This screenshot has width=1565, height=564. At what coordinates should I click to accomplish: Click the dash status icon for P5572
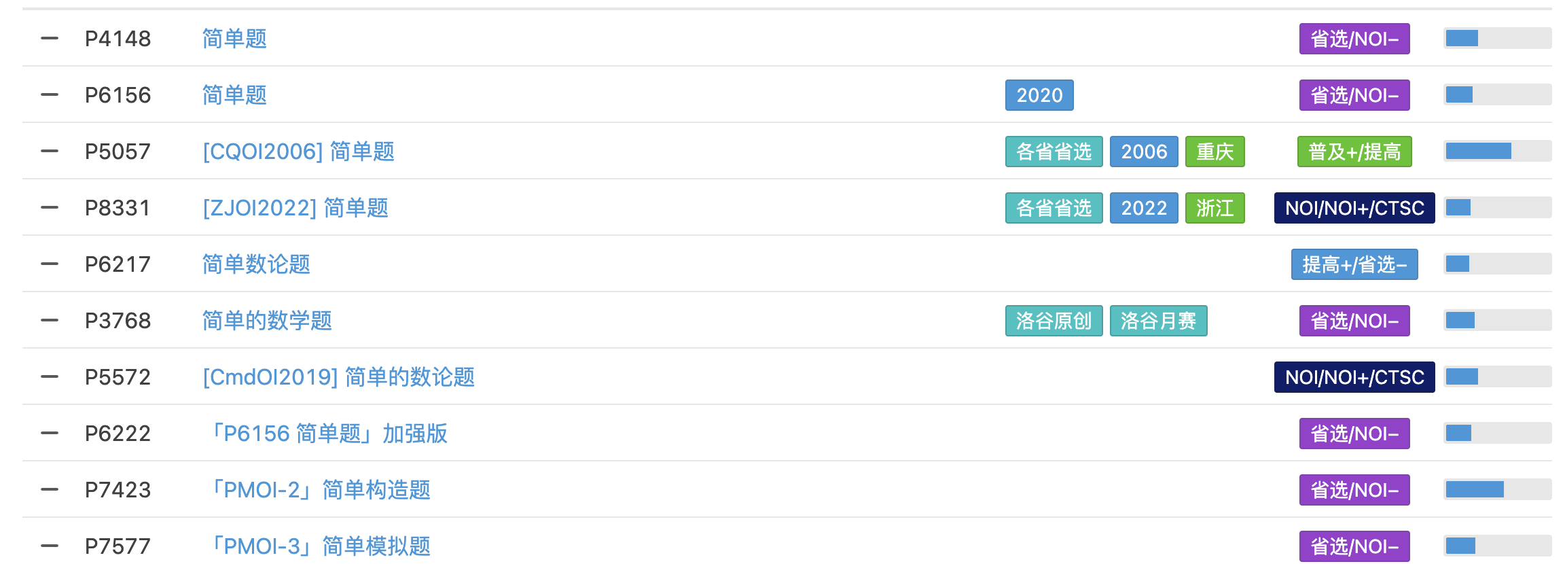point(50,377)
